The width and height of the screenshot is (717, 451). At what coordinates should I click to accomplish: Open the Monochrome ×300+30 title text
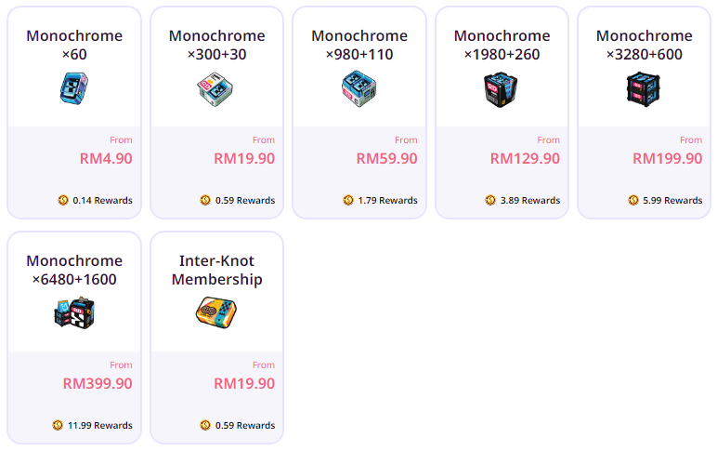216,45
